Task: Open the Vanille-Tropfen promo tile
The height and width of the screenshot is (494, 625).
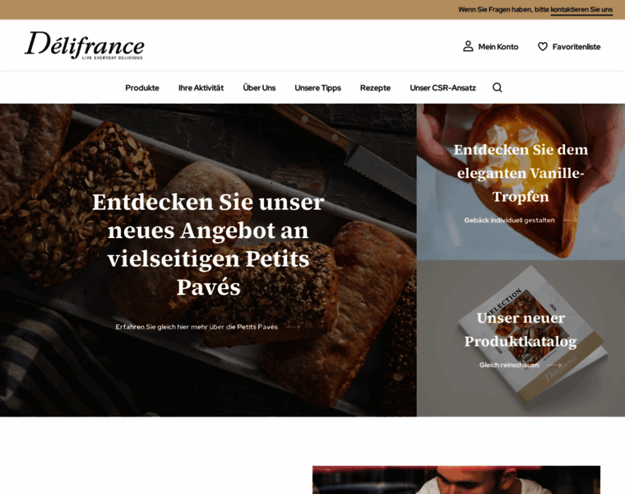Action: [x=521, y=182]
